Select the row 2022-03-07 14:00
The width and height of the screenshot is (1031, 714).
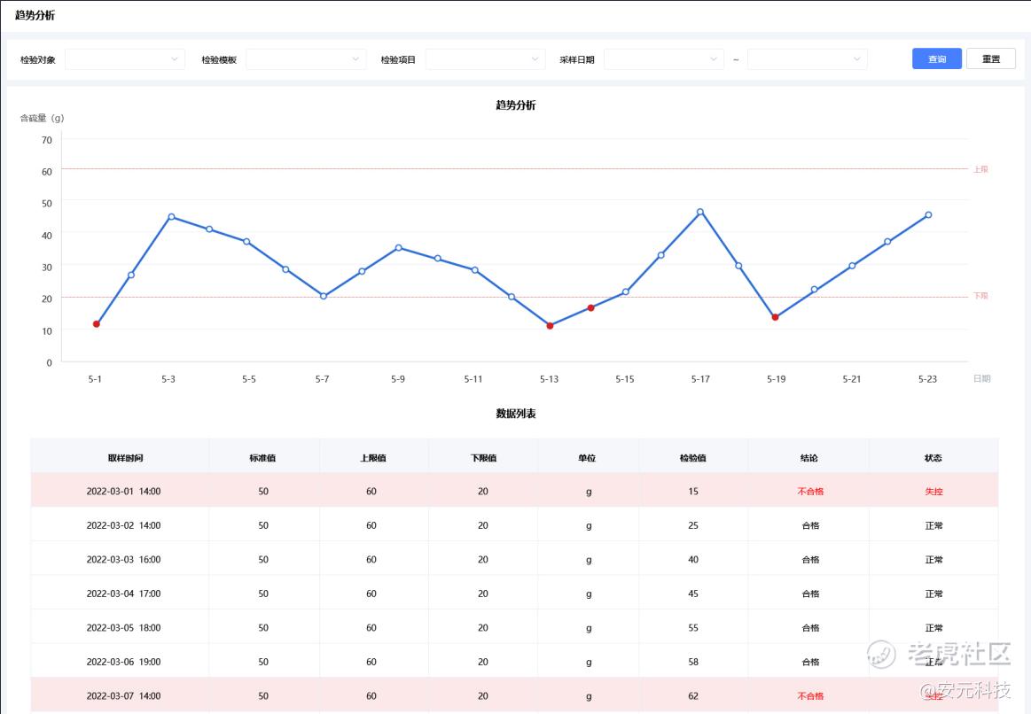(514, 695)
